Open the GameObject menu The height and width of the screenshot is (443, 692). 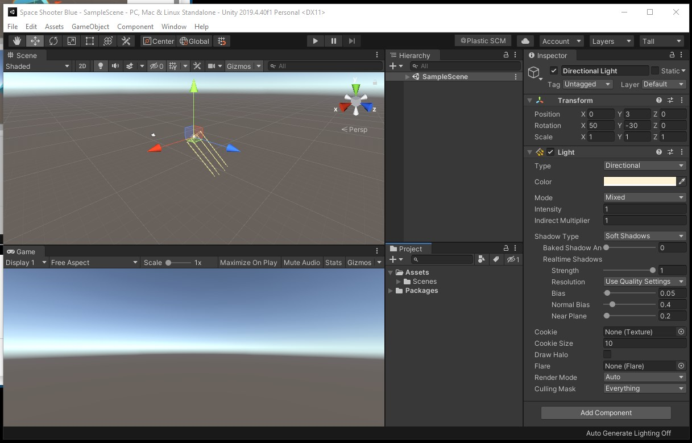click(90, 27)
